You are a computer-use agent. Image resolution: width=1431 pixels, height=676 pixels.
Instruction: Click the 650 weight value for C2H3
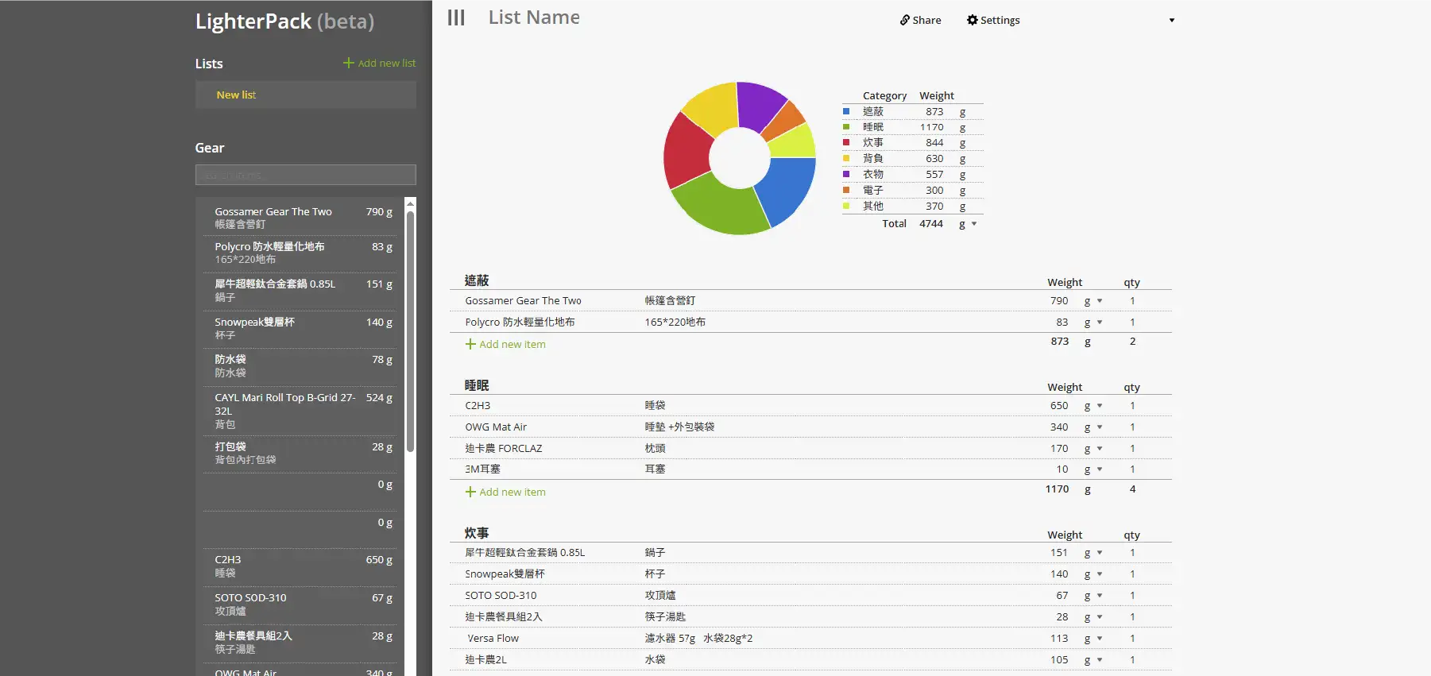(1058, 406)
